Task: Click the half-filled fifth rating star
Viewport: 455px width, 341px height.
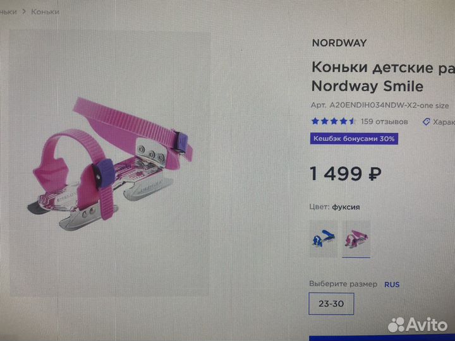Action: (x=352, y=121)
